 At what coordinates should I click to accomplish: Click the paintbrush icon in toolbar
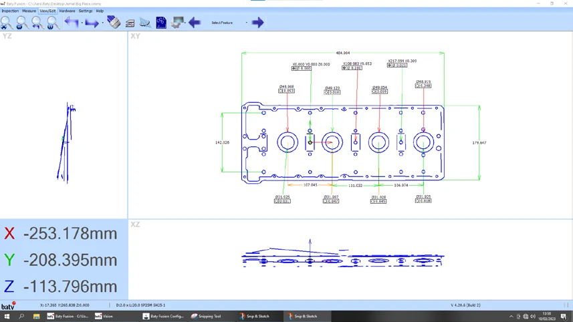114,23
